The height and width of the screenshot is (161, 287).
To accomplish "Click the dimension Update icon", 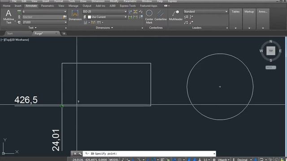I will coord(135,17).
